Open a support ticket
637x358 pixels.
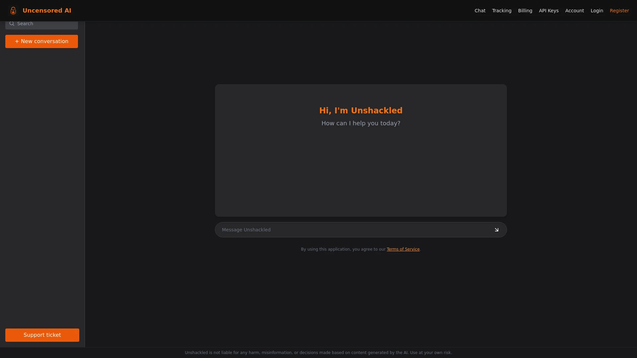tap(42, 335)
